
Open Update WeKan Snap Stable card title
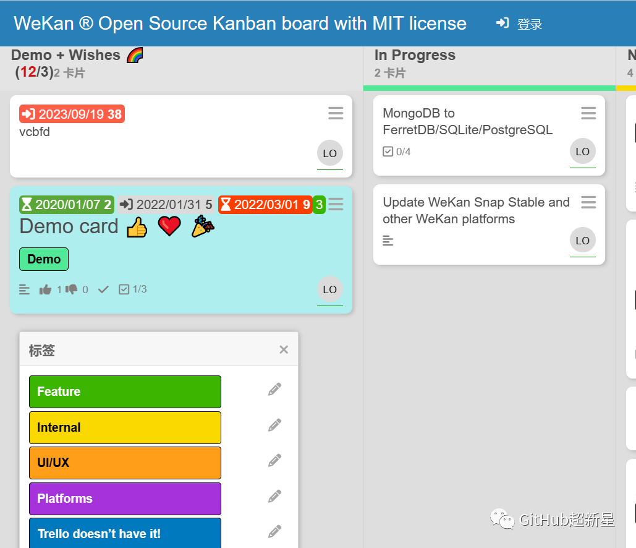(x=476, y=210)
